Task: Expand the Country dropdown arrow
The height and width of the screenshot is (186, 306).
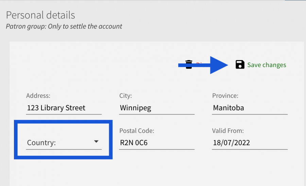Action: (x=96, y=142)
